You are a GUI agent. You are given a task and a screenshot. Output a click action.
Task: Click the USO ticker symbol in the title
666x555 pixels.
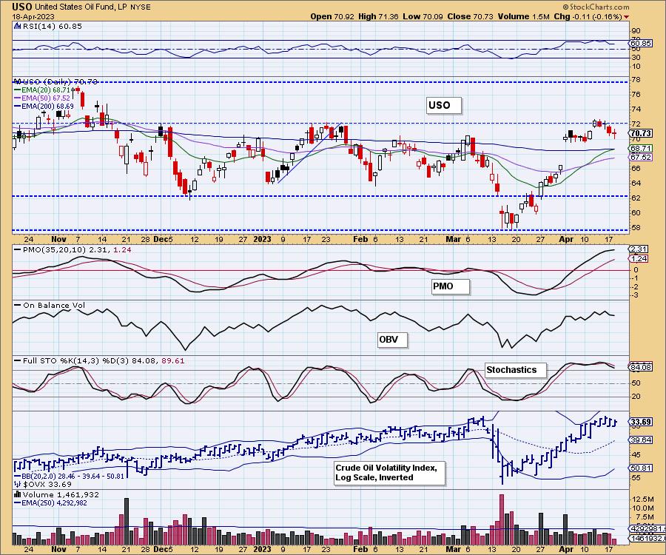pyautogui.click(x=22, y=7)
